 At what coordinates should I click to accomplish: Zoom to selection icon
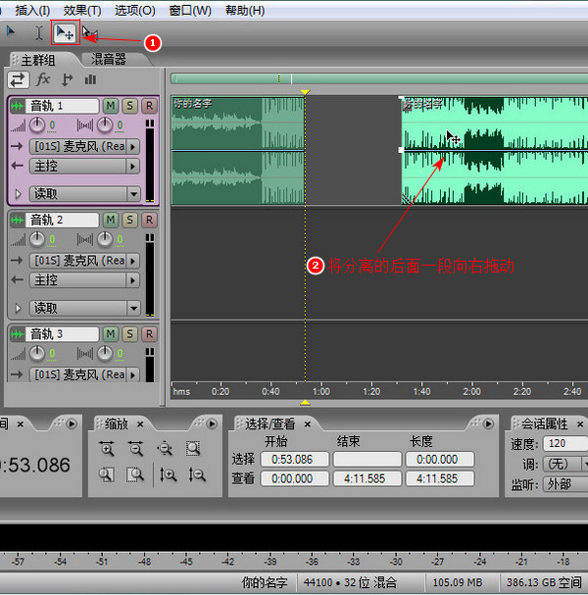[x=193, y=448]
